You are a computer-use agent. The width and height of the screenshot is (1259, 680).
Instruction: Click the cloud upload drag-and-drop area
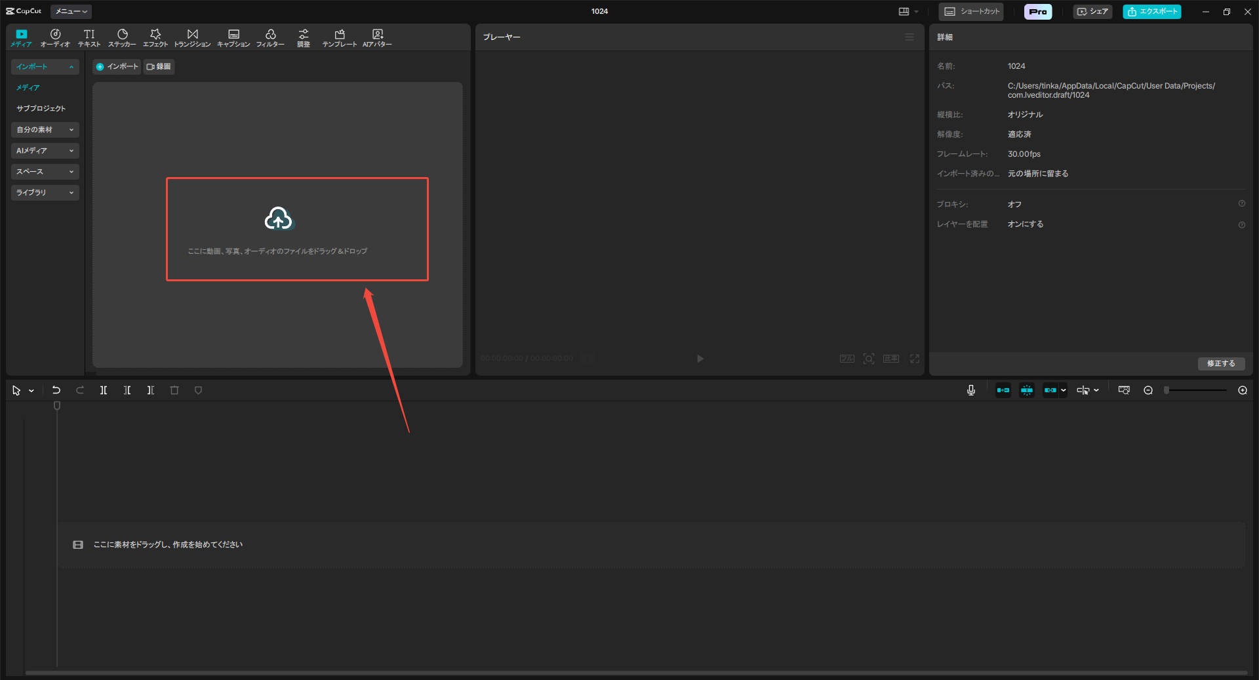pyautogui.click(x=297, y=229)
